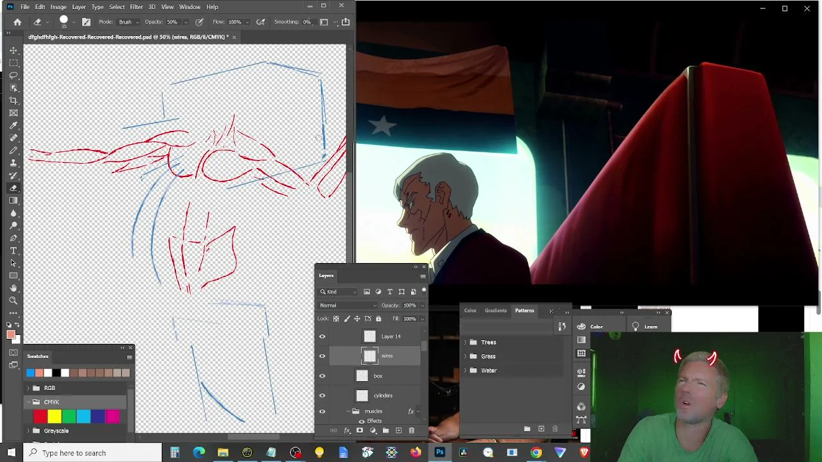Open the layer blend mode dropdown

click(x=347, y=305)
